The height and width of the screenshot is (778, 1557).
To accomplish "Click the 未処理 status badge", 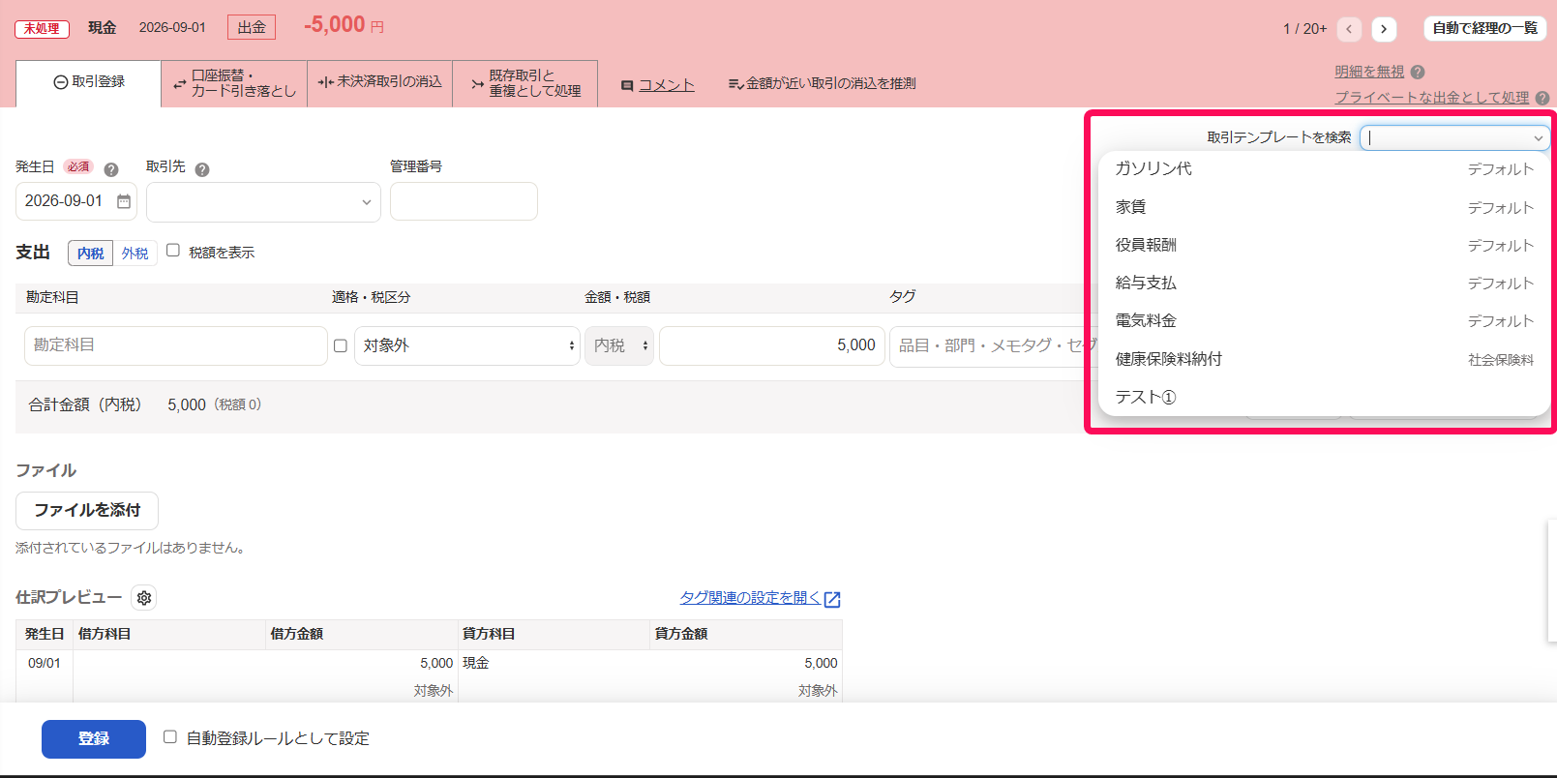I will coord(42,29).
